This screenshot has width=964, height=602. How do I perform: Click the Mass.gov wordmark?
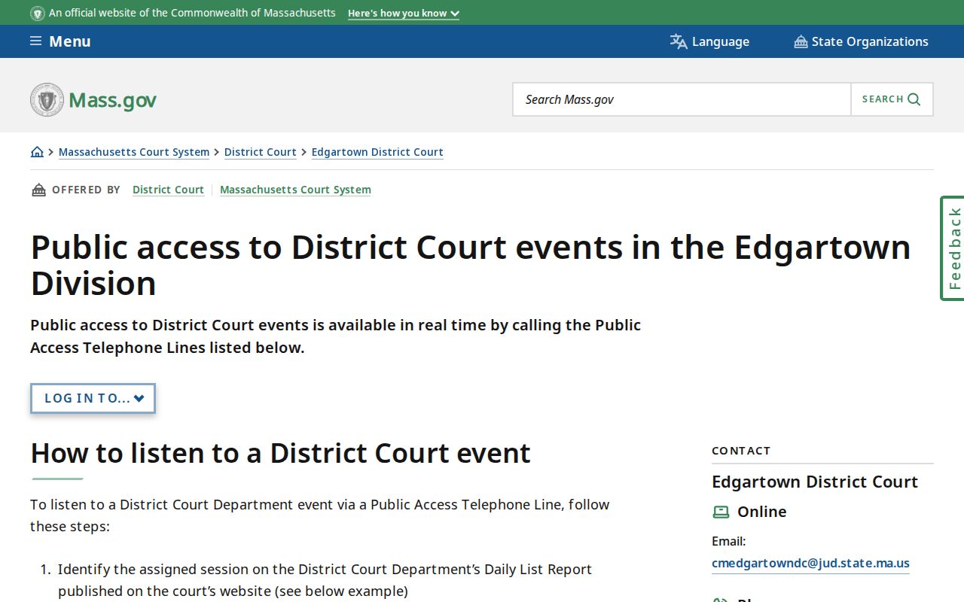(112, 99)
